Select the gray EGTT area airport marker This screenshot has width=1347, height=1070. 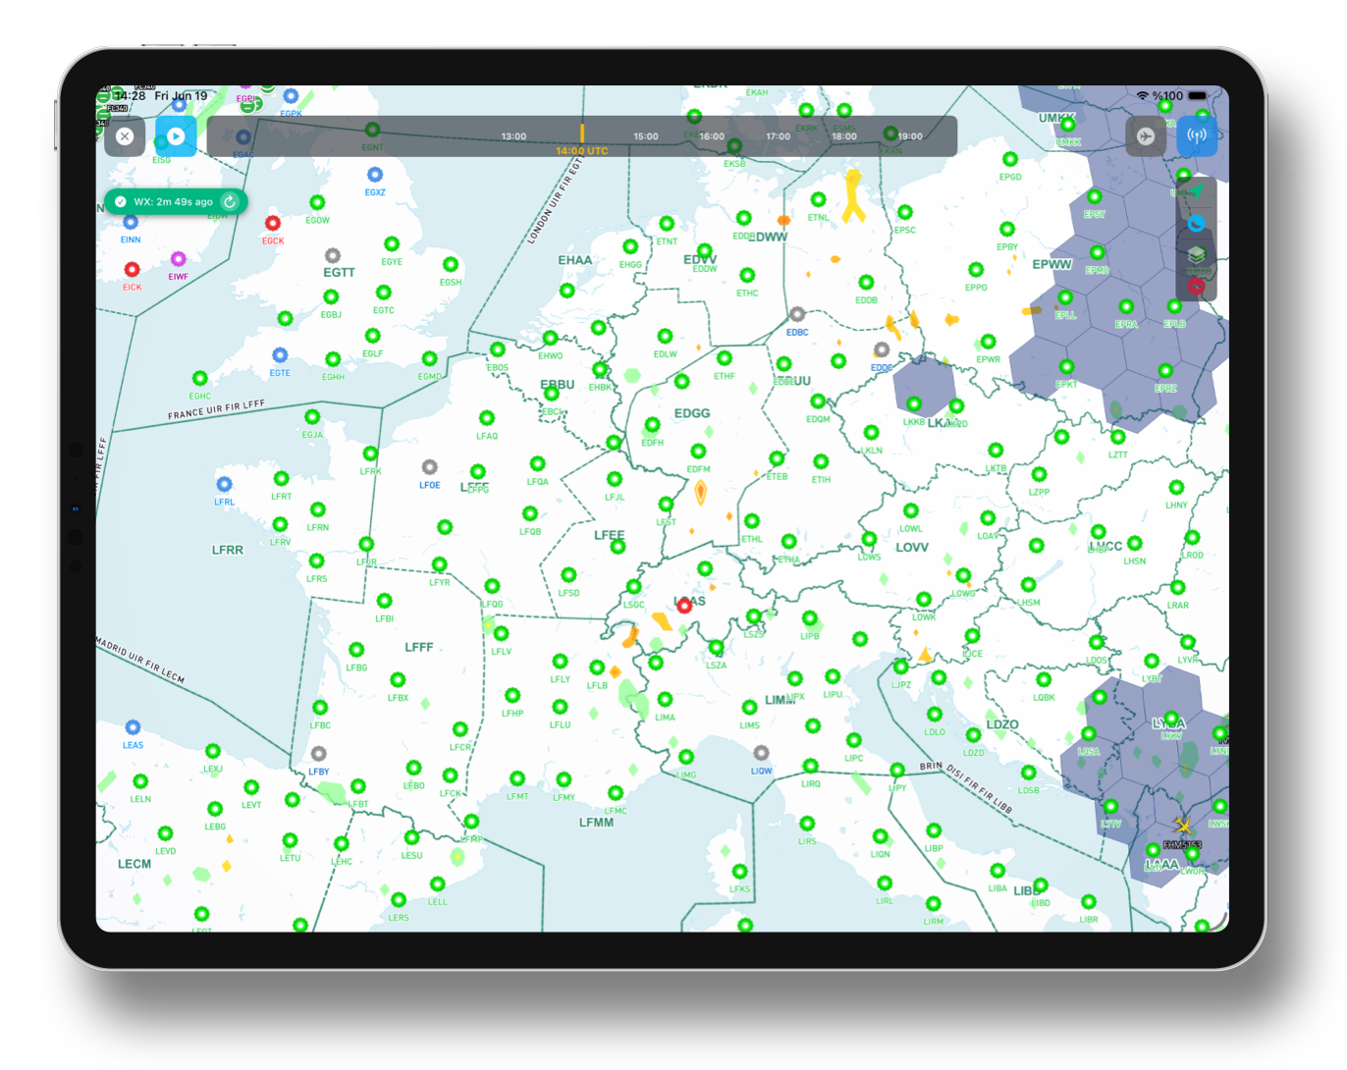333,255
